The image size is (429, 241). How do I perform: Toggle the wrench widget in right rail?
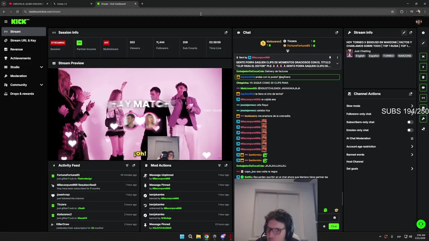click(423, 118)
